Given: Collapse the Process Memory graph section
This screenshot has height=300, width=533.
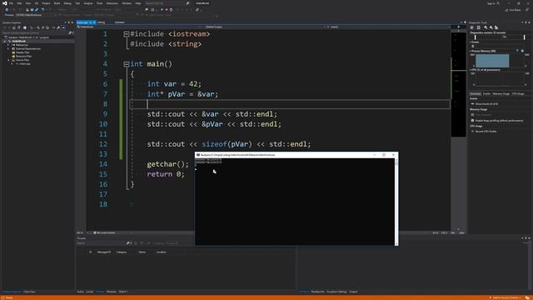Looking at the screenshot, I should click(x=471, y=51).
